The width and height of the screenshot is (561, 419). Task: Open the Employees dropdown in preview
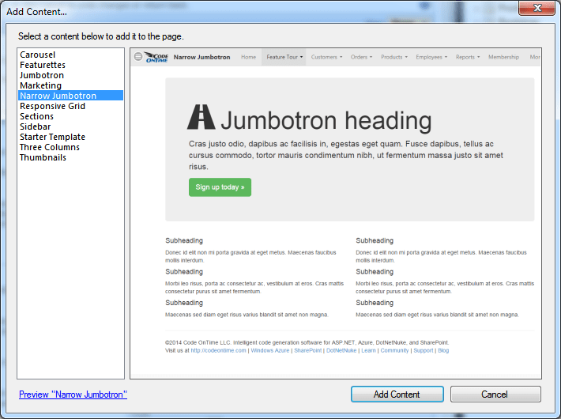coord(431,57)
